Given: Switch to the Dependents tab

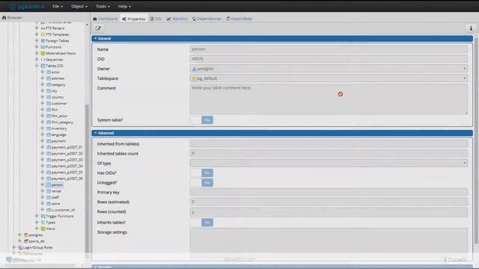Looking at the screenshot, I should click(239, 19).
